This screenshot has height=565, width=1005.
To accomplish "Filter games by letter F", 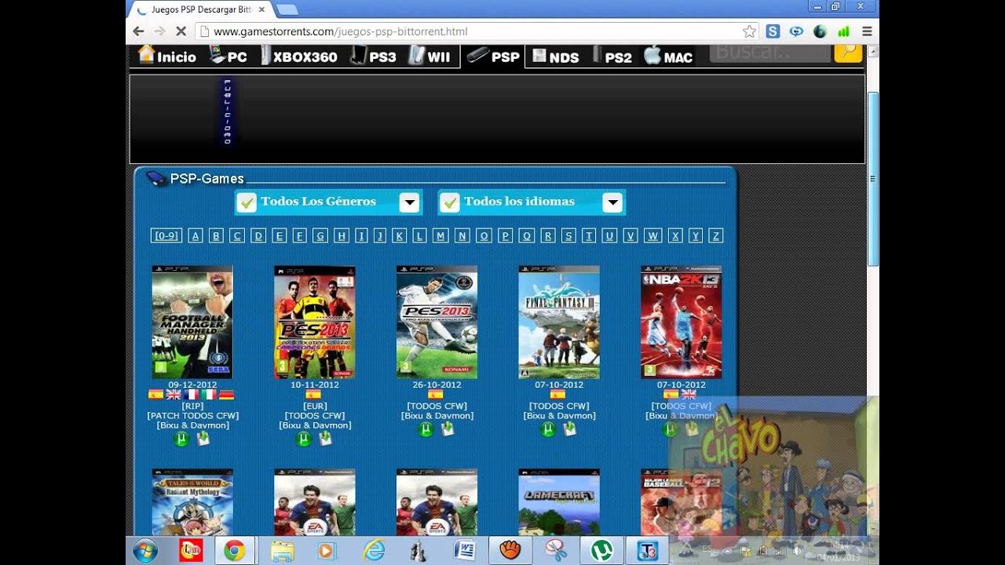I will pyautogui.click(x=299, y=235).
